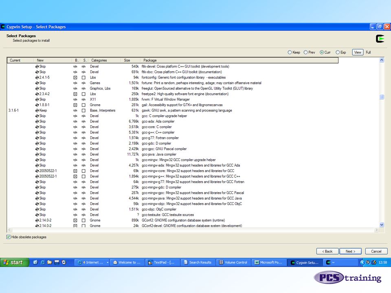Open Volume Control from the taskbar

(233, 262)
